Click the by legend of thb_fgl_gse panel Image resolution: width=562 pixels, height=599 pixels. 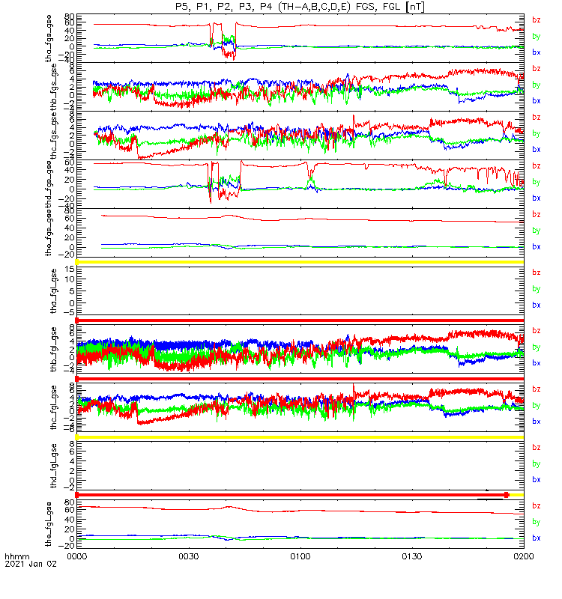point(537,347)
